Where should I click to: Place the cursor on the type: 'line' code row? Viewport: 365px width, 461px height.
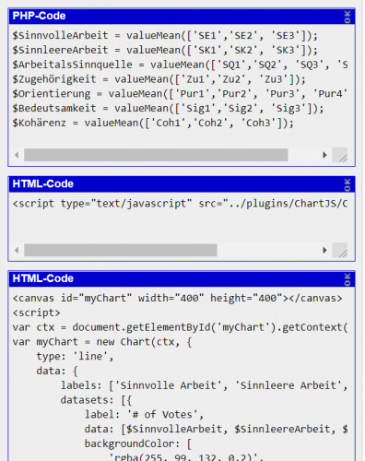point(75,357)
